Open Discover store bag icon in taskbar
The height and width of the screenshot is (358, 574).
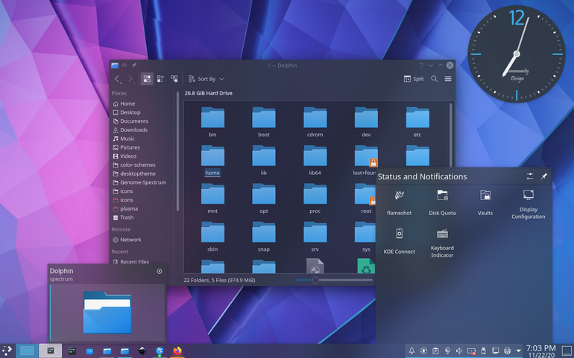89,351
